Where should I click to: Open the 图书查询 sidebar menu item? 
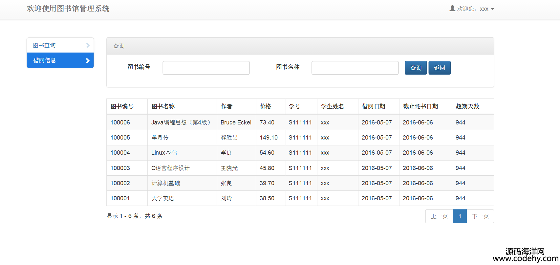[x=44, y=45]
